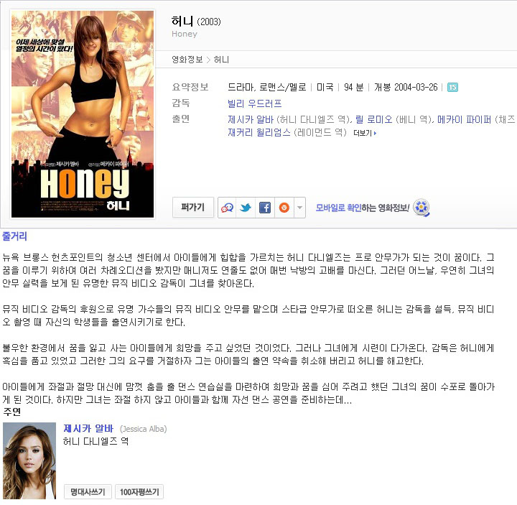Open the share options dropdown arrow

(x=299, y=208)
